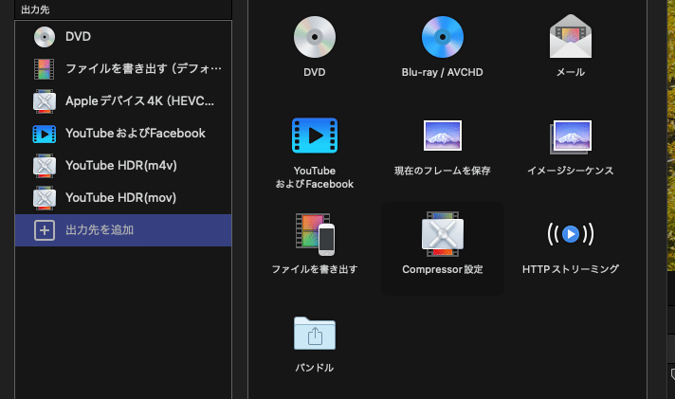Screen dimensions: 675x399
Task: Click the ファイルを書き出す label in the grid
Action: tap(314, 269)
